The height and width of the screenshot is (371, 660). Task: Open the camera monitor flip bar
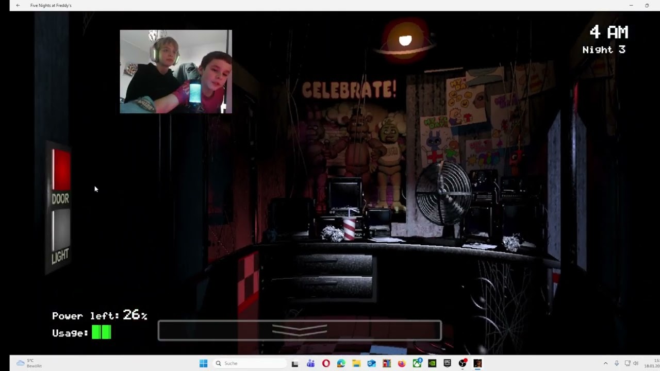[x=300, y=330]
